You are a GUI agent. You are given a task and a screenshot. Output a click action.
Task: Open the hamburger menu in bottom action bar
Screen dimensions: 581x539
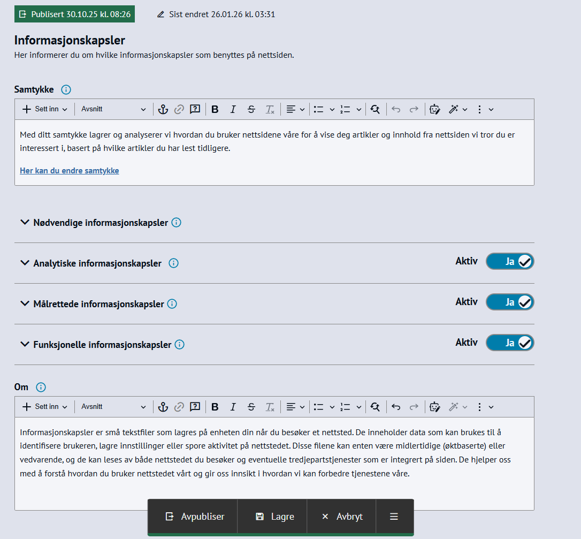tap(394, 517)
